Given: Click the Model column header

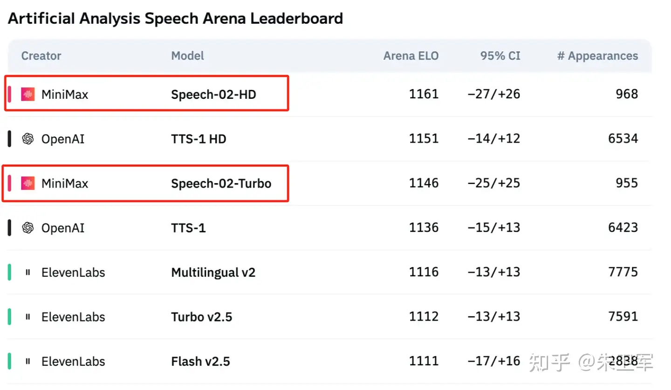Looking at the screenshot, I should point(188,56).
